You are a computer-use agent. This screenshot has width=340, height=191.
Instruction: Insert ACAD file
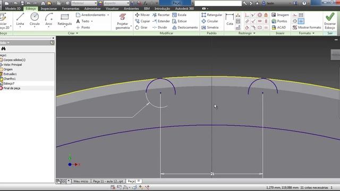[278, 27]
